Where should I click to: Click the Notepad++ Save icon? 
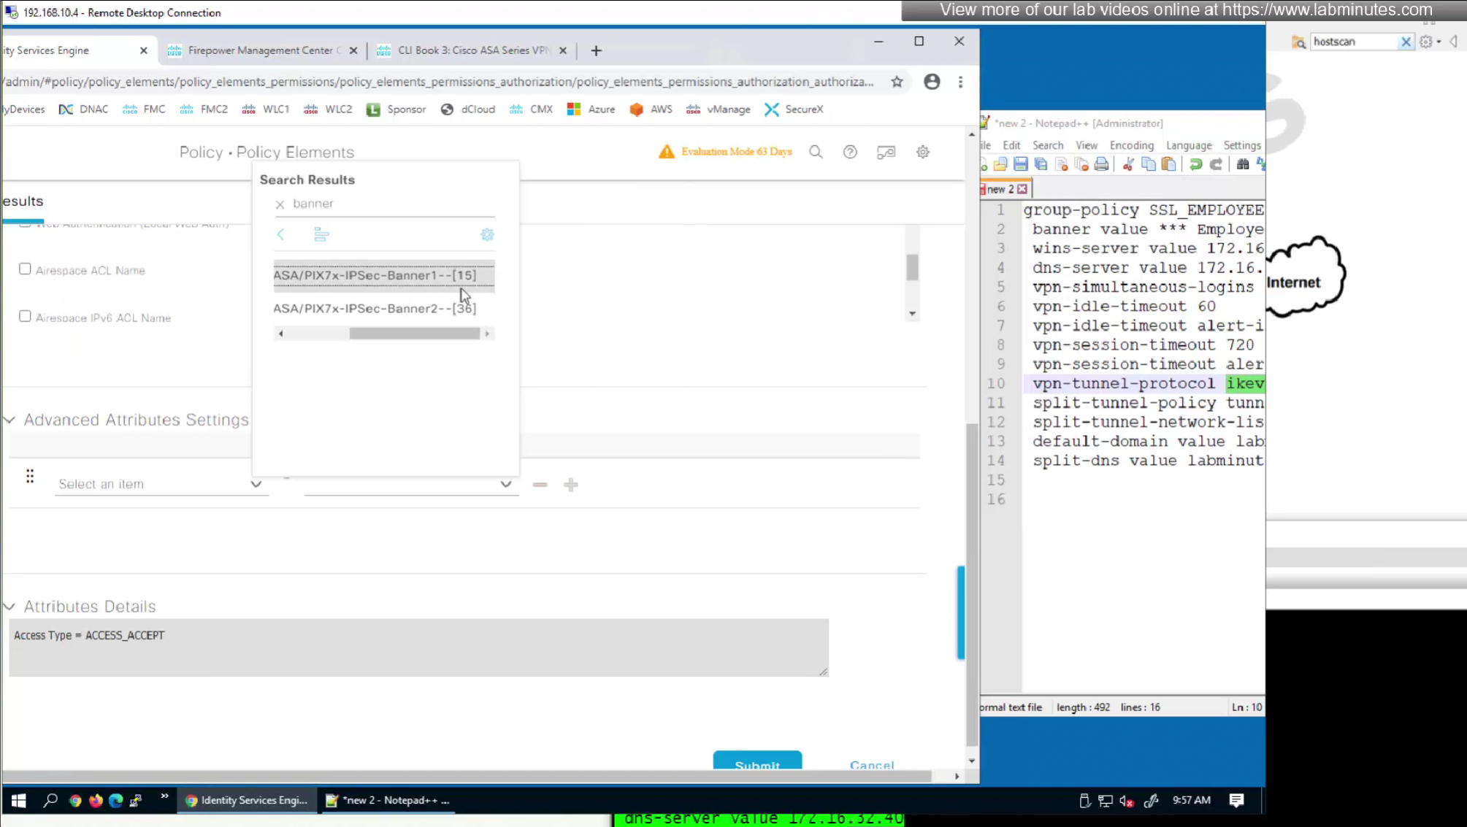pyautogui.click(x=1021, y=164)
